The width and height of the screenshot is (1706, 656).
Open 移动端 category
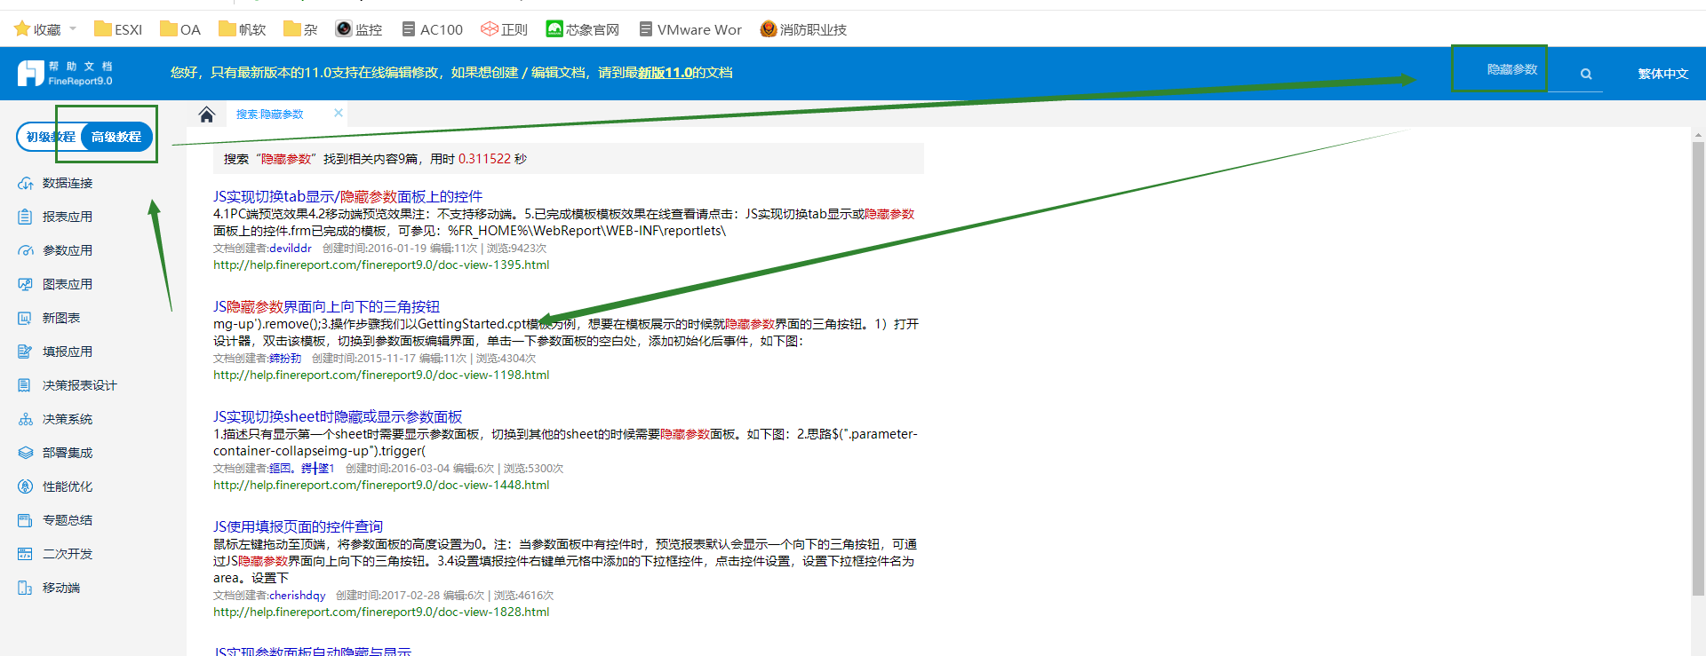[x=61, y=588]
